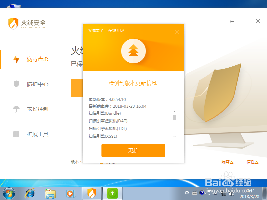The height and width of the screenshot is (200, 267).
Task: Expand the engine list with the down chevron
Action: coord(175,137)
